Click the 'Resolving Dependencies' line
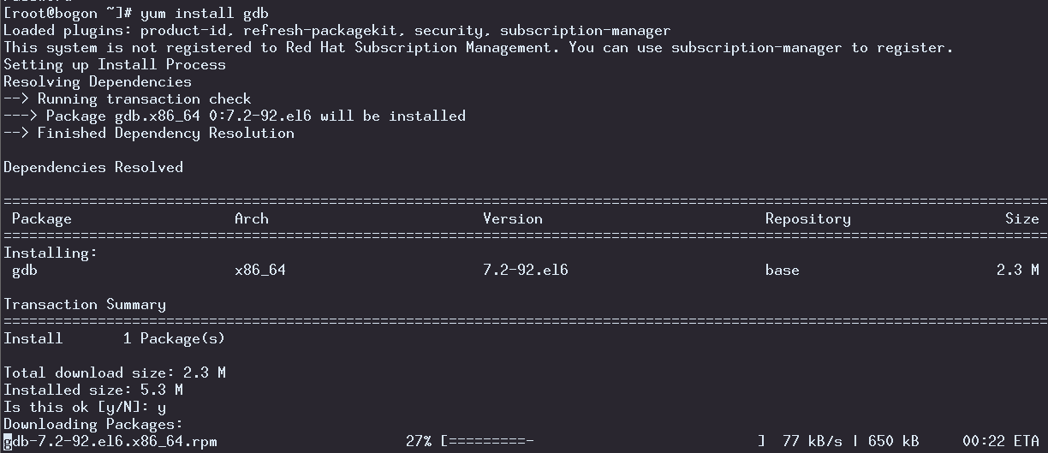 point(98,82)
